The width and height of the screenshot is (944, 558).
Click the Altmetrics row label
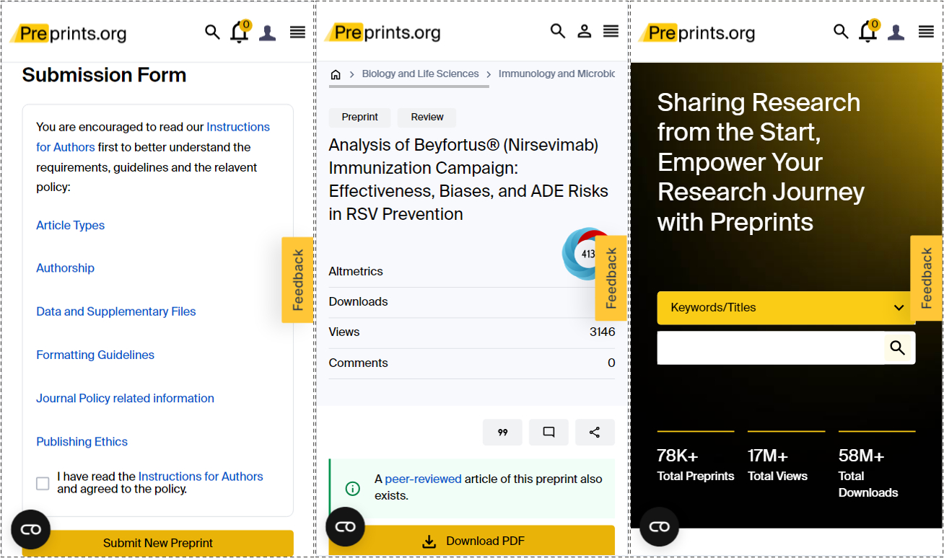click(356, 272)
